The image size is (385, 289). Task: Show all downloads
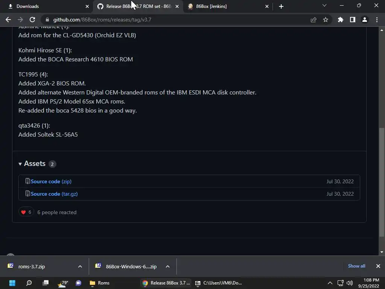click(x=356, y=266)
